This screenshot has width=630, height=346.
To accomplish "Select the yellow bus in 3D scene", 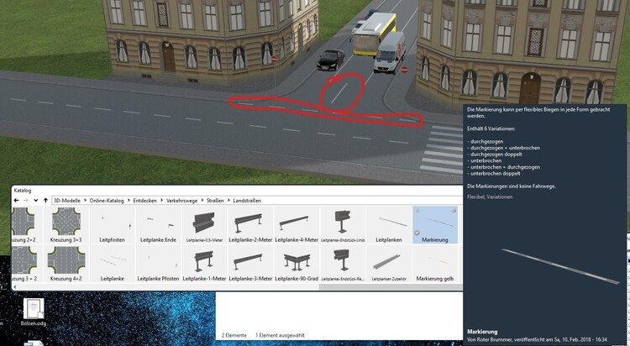I will tap(374, 34).
